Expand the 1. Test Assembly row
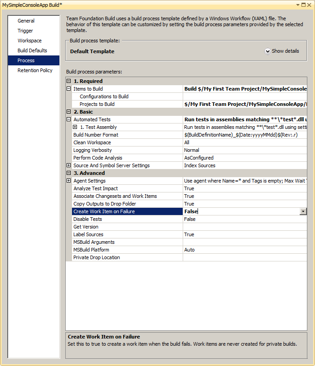315x366 pixels. pyautogui.click(x=75, y=127)
